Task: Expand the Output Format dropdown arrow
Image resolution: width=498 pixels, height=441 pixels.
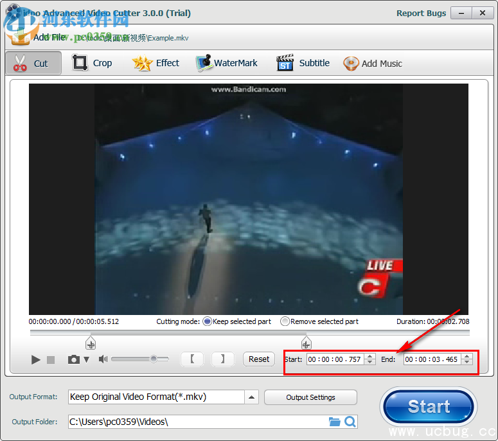Action: 251,397
